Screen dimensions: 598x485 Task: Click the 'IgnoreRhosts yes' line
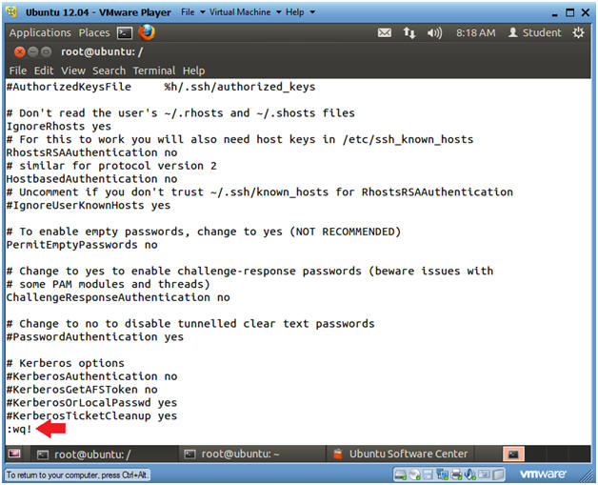(x=59, y=127)
